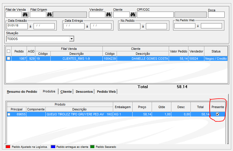Click the Componente column header

(36, 109)
